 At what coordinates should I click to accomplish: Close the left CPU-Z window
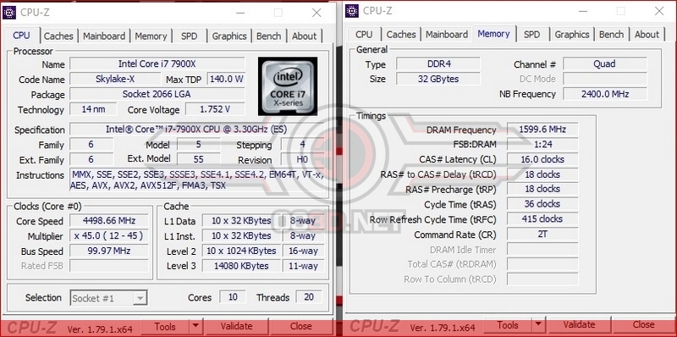(x=316, y=13)
